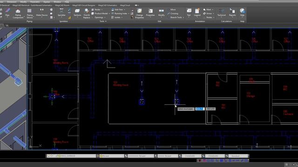This screenshot has height=167, width=298.
Task: Open the Text annotation tool
Action: (x=189, y=13)
